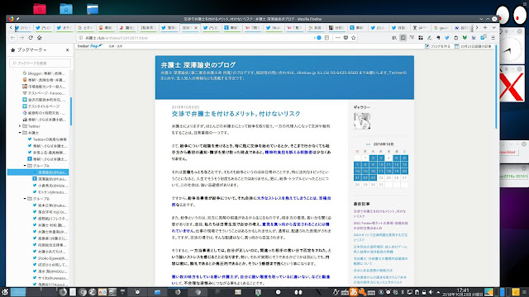Image resolution: width=529 pixels, height=297 pixels.
Task: Switch to the first Twitter tab
Action: [x=23, y=28]
